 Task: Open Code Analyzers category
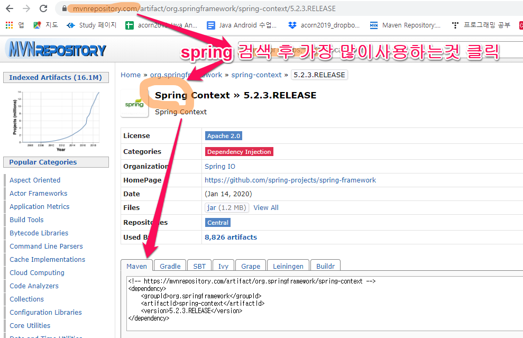tap(34, 286)
